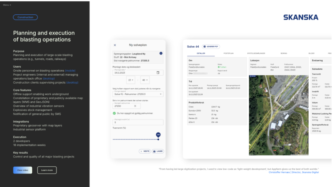
Task: Click the Neste button
Action: (x=145, y=151)
